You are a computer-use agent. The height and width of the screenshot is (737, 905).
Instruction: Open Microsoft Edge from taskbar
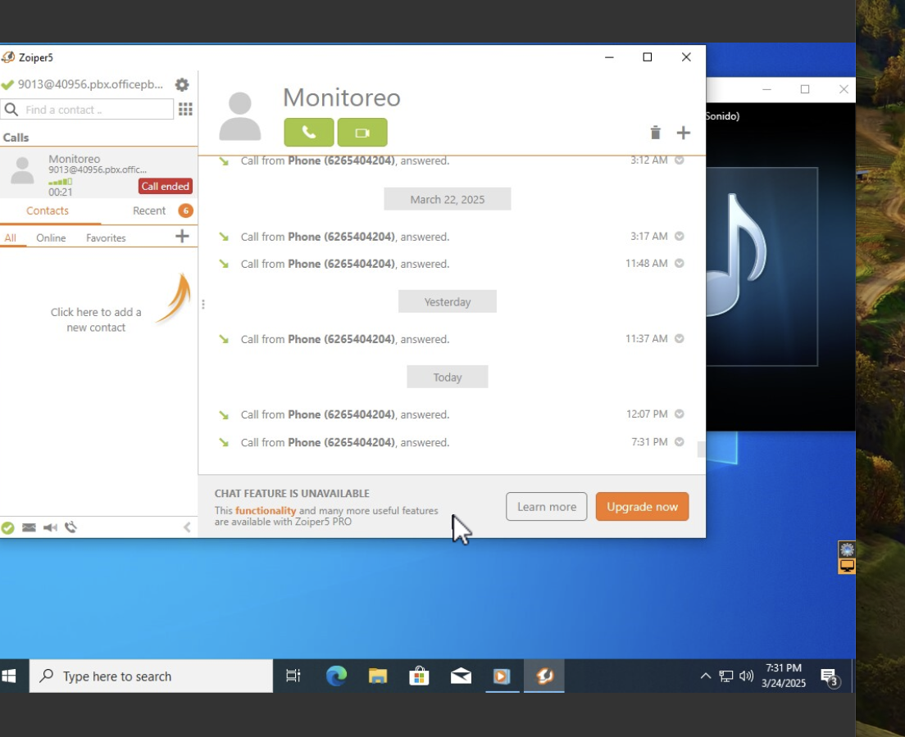pos(336,676)
